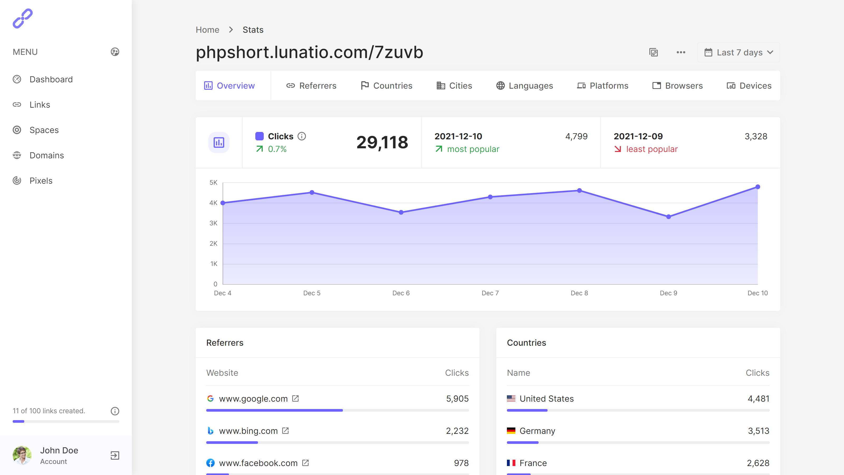Open the Domains section icon

coord(17,155)
